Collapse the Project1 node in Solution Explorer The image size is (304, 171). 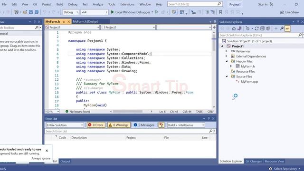(x=222, y=46)
